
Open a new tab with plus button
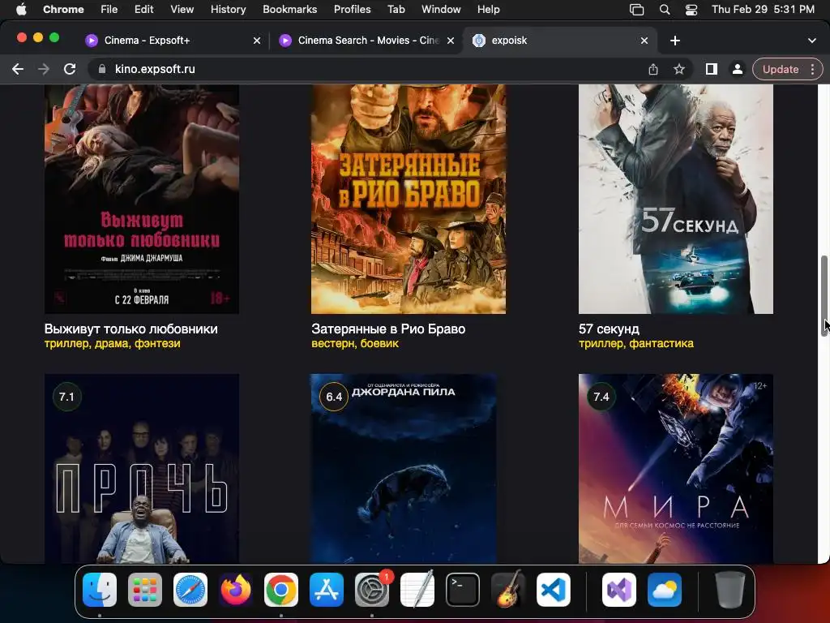point(675,41)
